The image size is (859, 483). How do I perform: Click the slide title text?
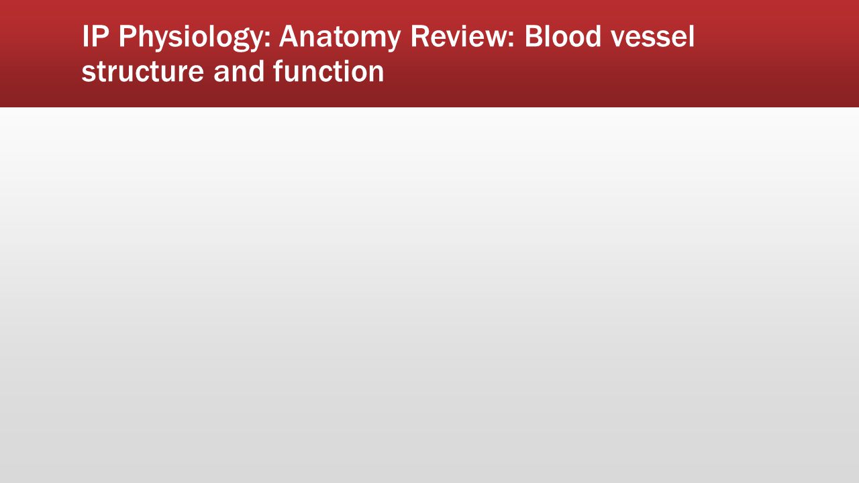[x=388, y=54]
